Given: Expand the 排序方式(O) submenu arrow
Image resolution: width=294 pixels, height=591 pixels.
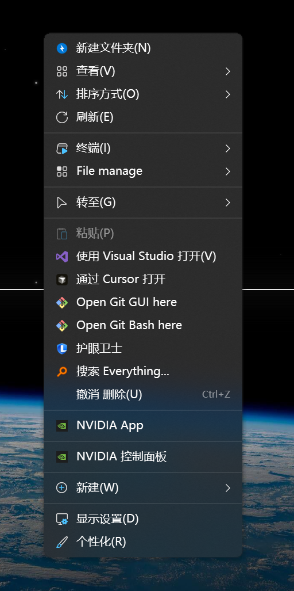Looking at the screenshot, I should [x=227, y=94].
